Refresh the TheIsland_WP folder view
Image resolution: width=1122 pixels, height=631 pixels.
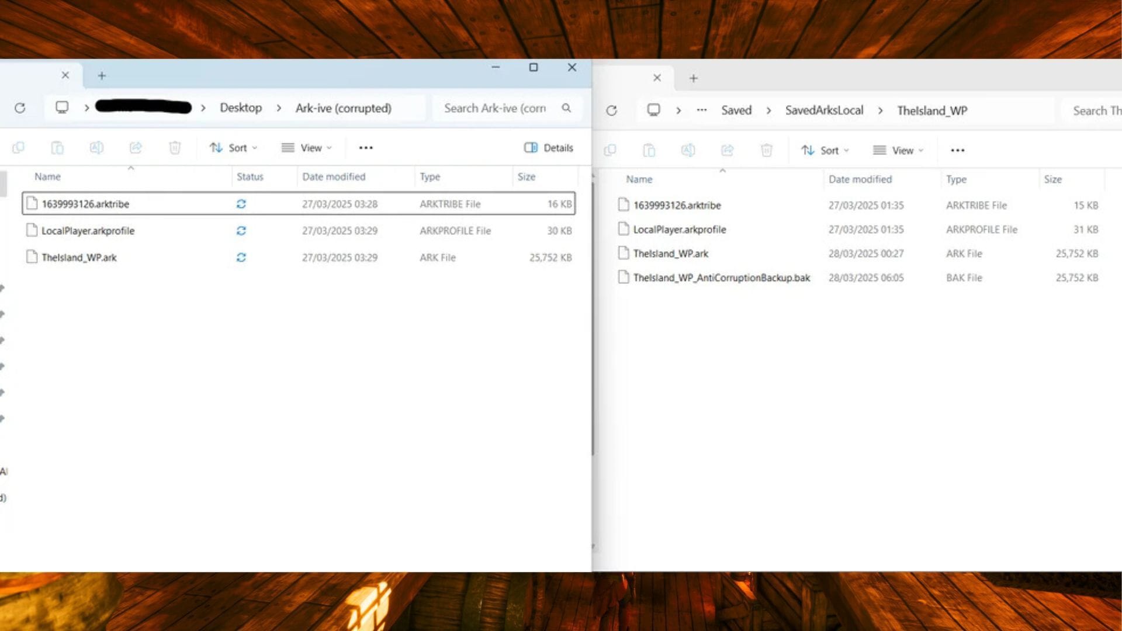pos(611,110)
